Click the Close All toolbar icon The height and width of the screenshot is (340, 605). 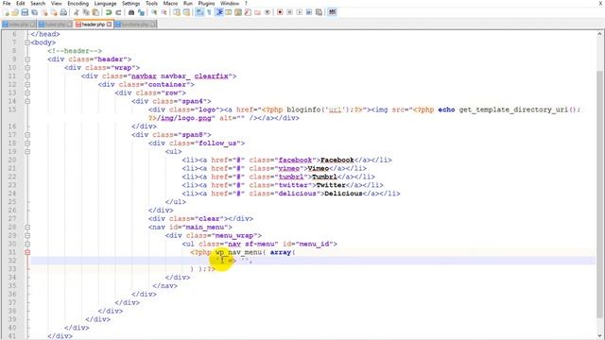54,12
